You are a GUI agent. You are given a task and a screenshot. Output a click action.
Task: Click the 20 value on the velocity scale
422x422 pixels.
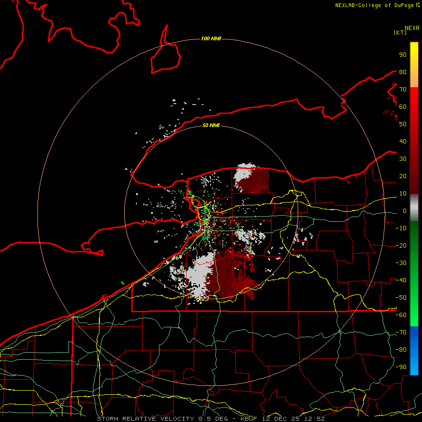tap(403, 176)
